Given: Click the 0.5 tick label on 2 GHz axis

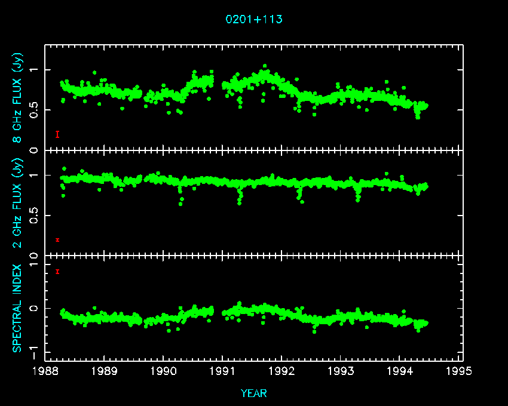Looking at the screenshot, I should click(33, 216).
